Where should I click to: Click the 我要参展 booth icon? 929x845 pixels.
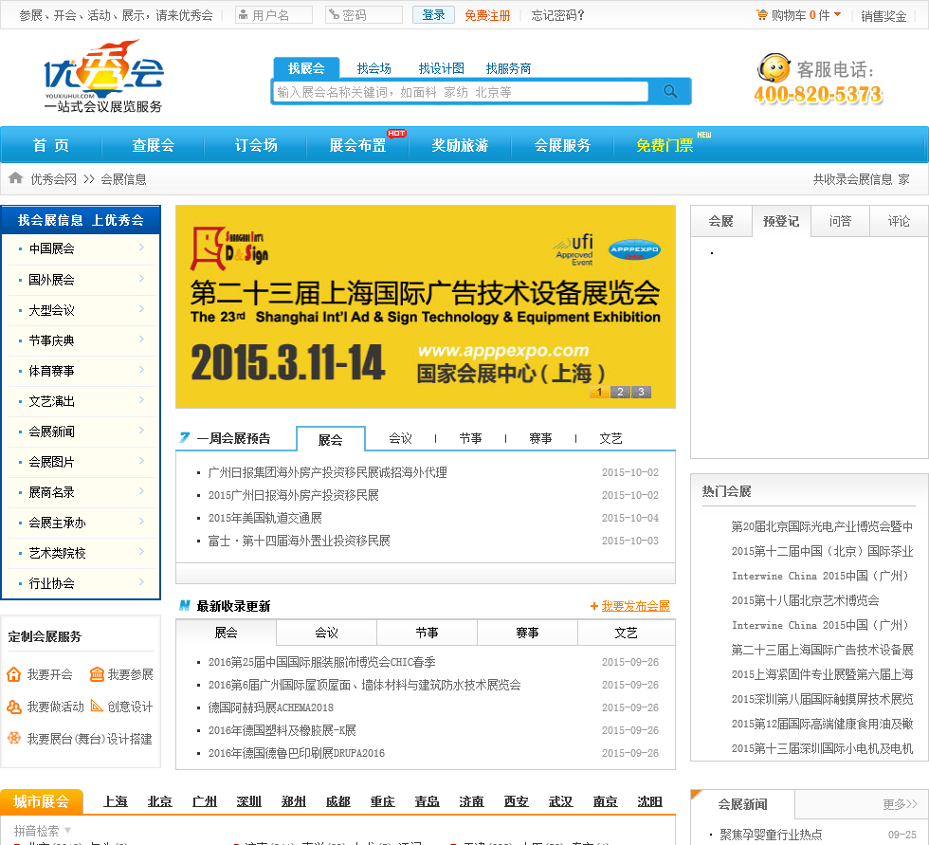click(97, 674)
